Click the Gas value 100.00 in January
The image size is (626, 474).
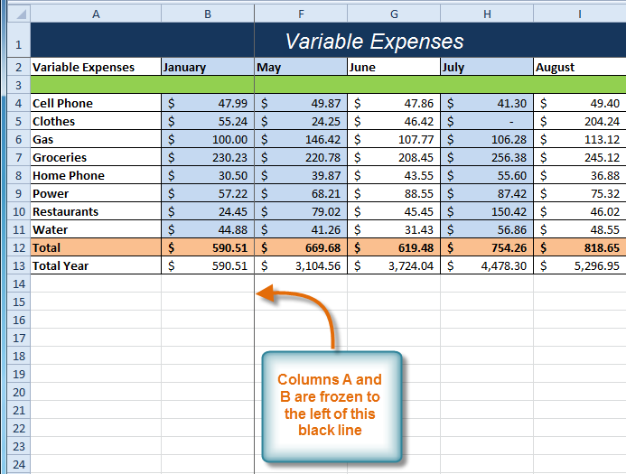pos(208,139)
